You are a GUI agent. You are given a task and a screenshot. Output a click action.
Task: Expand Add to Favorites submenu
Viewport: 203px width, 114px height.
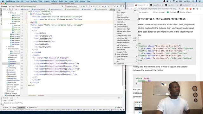pyautogui.click(x=126, y=45)
